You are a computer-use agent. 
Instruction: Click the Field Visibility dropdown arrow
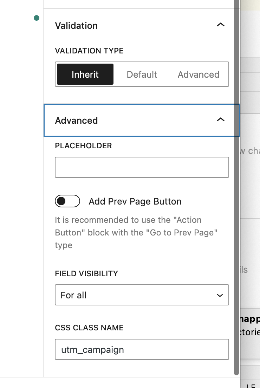[220, 295]
